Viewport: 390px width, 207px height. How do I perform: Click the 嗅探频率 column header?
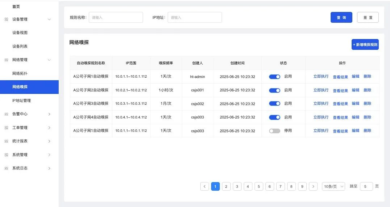pos(166,63)
